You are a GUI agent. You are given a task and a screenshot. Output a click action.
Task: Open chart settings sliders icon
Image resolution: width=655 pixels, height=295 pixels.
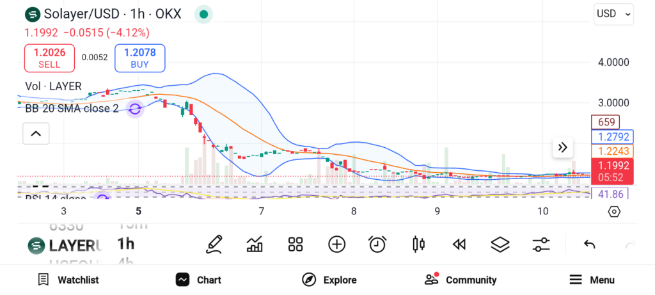pos(541,244)
